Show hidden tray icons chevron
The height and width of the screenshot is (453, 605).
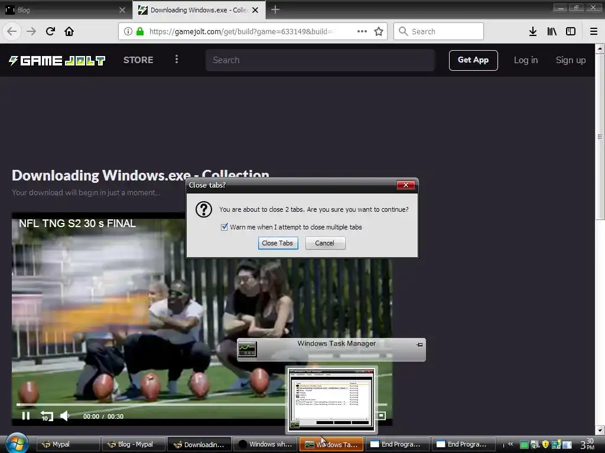click(x=510, y=444)
